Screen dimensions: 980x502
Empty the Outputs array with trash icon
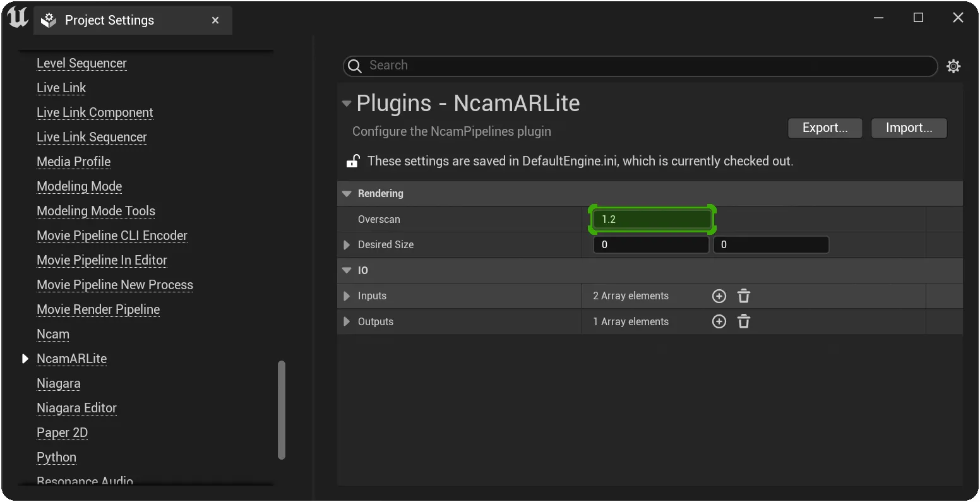[x=744, y=322]
